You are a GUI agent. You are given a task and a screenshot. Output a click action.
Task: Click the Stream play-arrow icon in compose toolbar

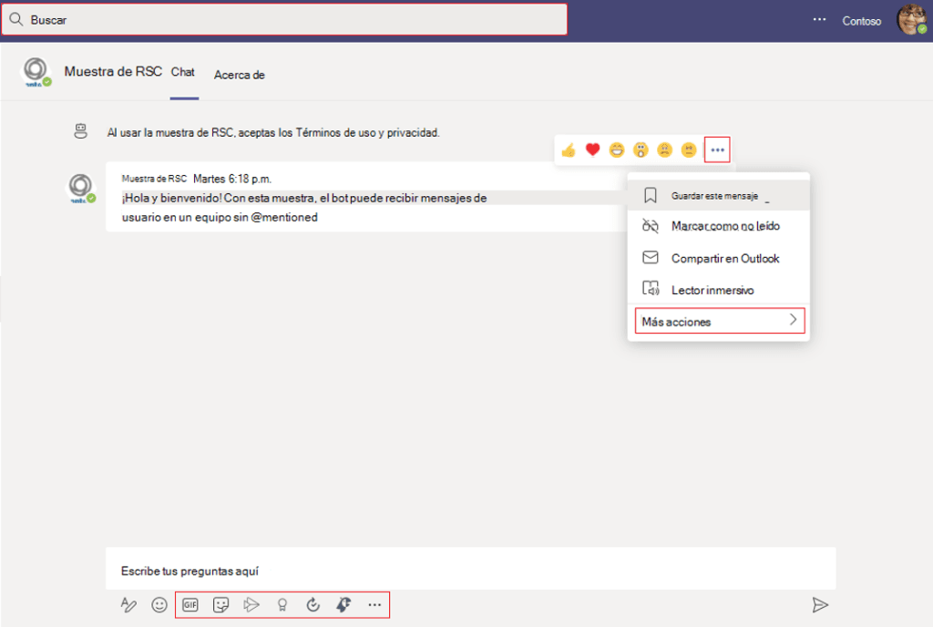[x=251, y=605]
